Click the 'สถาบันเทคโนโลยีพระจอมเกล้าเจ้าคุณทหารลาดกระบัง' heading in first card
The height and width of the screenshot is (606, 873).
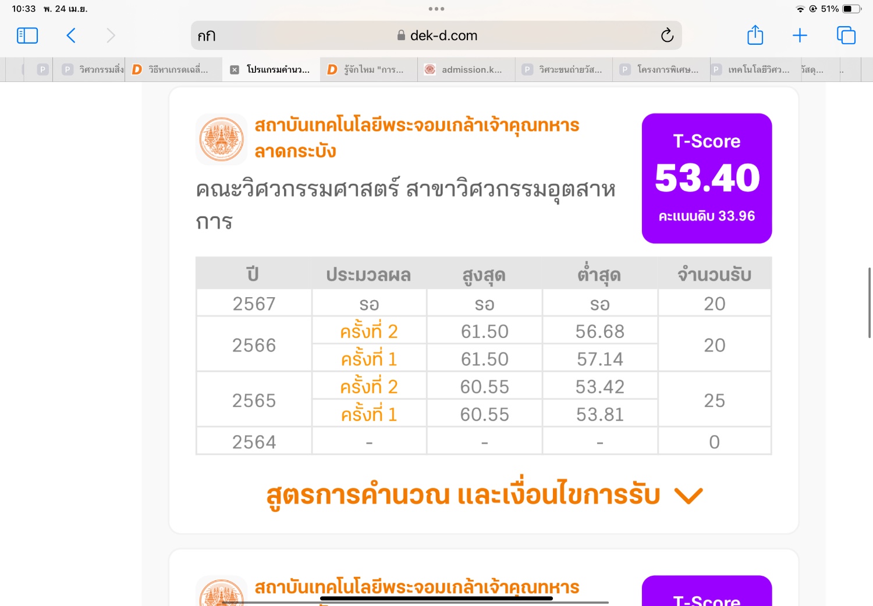[417, 138]
